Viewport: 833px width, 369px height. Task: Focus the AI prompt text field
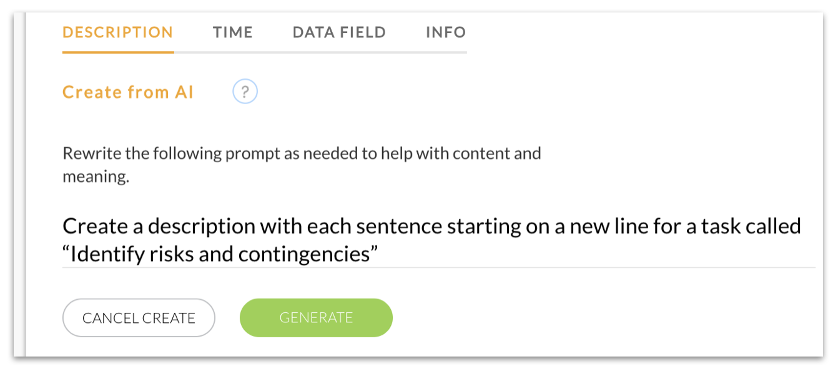click(x=438, y=240)
